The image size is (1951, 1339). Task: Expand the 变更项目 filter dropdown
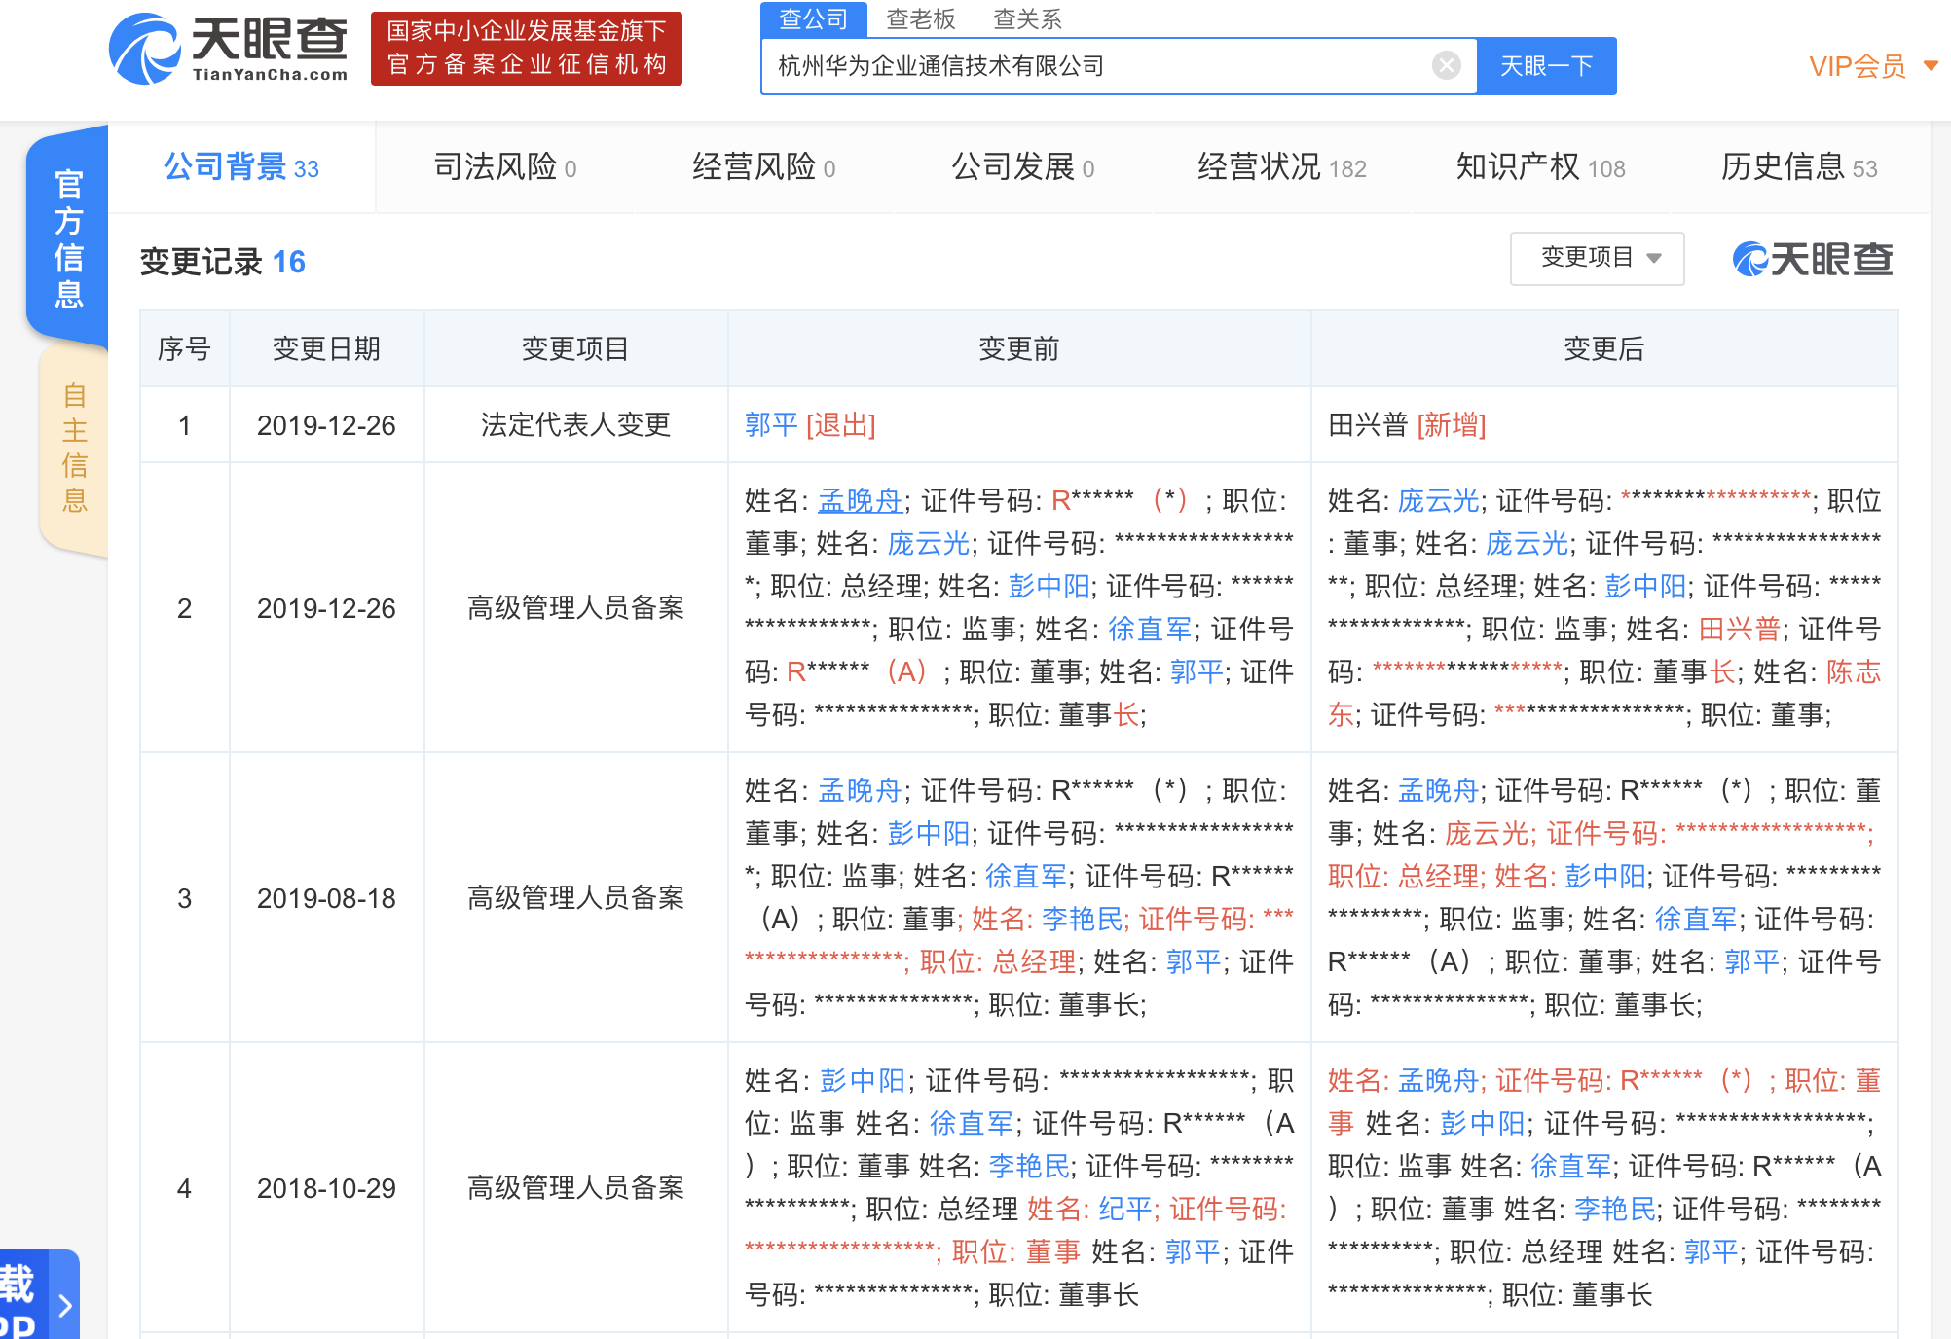[x=1597, y=258]
